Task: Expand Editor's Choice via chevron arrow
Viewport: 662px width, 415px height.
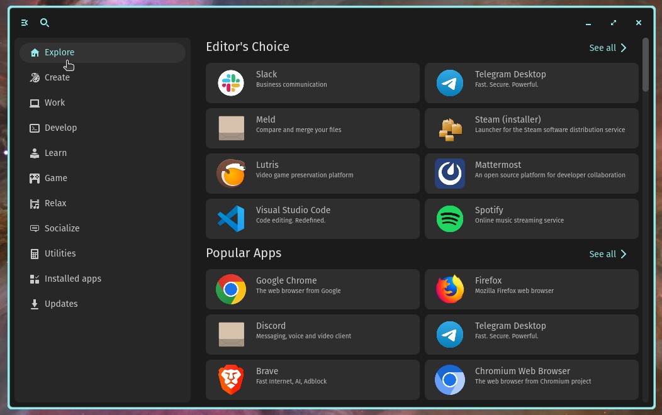Action: coord(624,48)
